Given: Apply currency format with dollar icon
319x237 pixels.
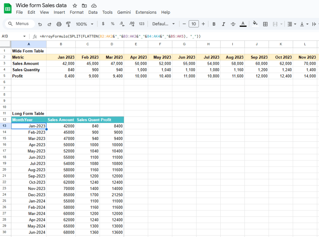Looking at the screenshot, I should pyautogui.click(x=103, y=24).
